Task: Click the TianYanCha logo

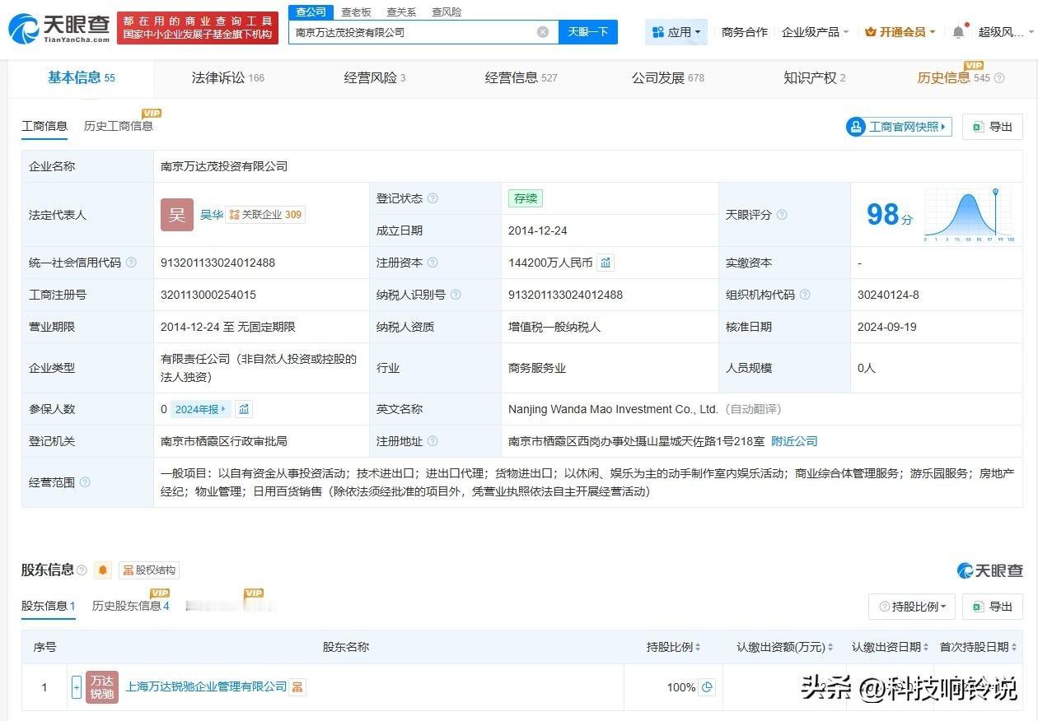Action: tap(58, 29)
